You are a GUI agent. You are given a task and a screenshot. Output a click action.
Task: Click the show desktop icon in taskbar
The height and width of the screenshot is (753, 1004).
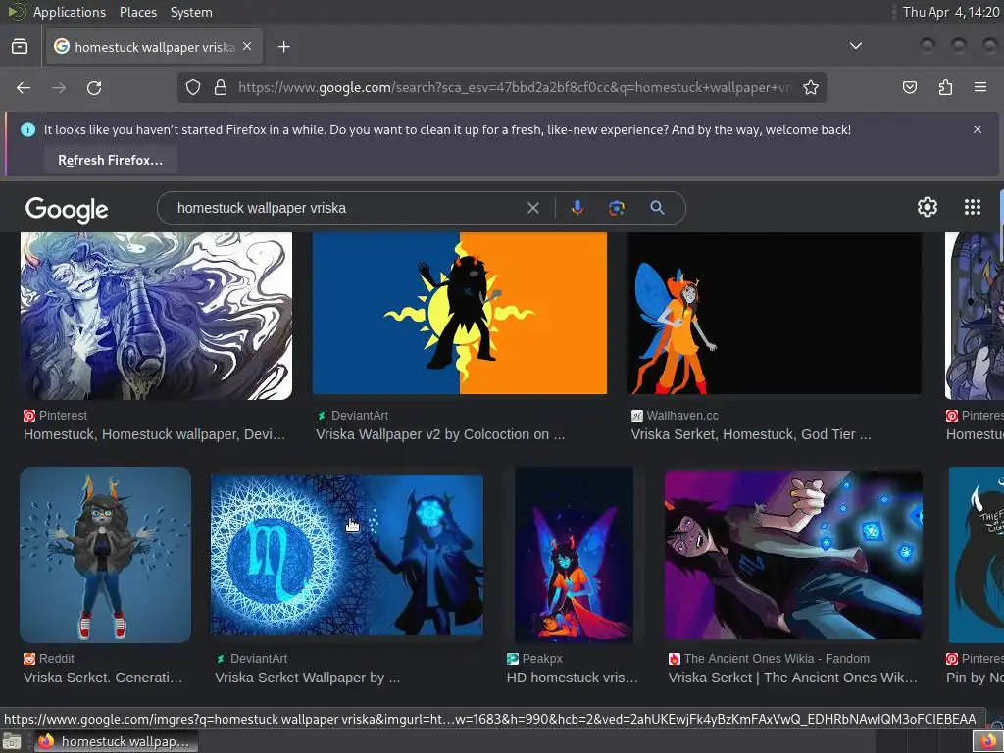(12, 742)
